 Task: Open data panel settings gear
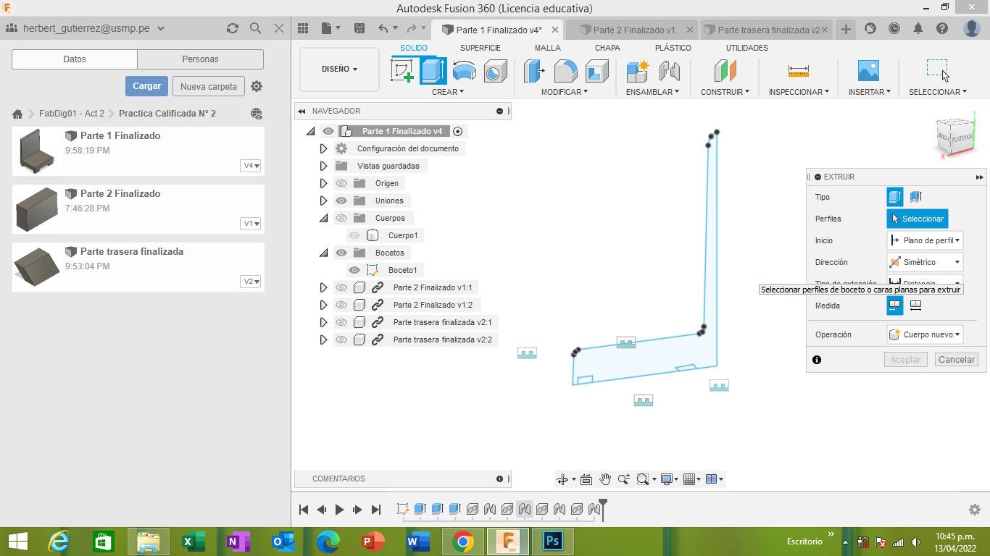[257, 86]
